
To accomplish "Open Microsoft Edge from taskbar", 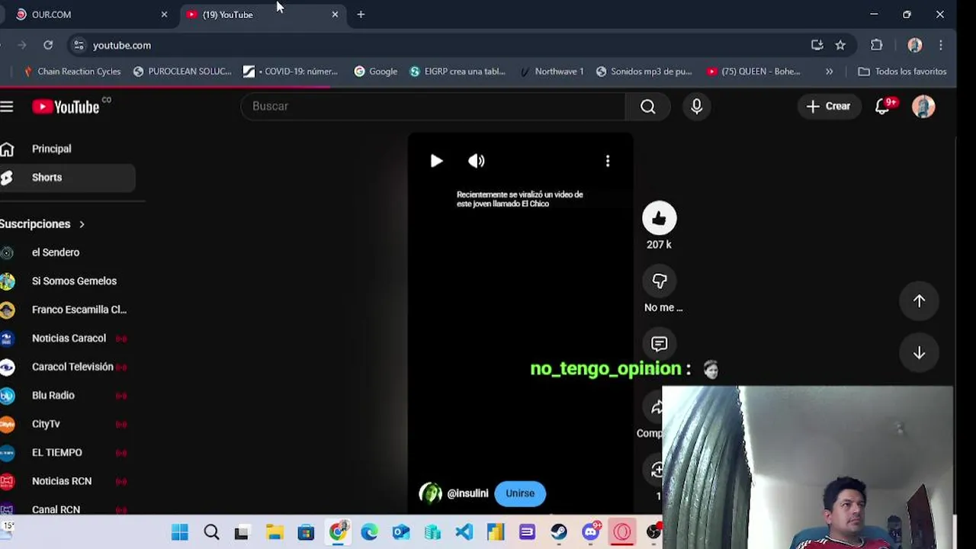I will coord(369,532).
